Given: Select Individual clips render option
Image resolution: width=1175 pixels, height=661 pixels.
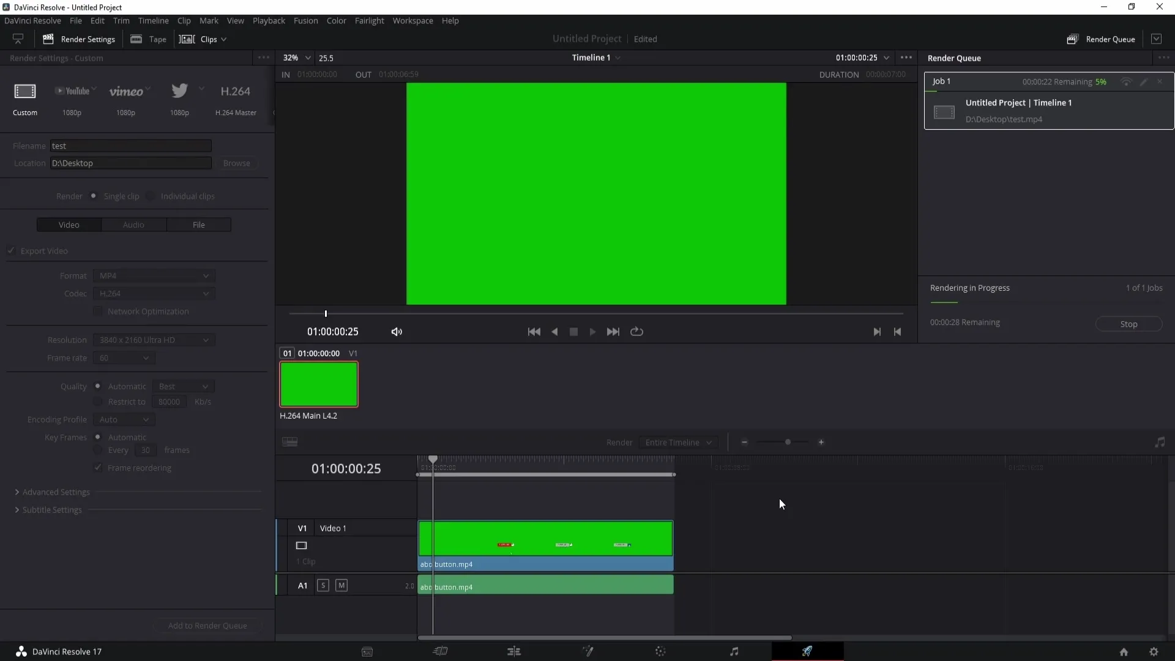Looking at the screenshot, I should coord(151,196).
